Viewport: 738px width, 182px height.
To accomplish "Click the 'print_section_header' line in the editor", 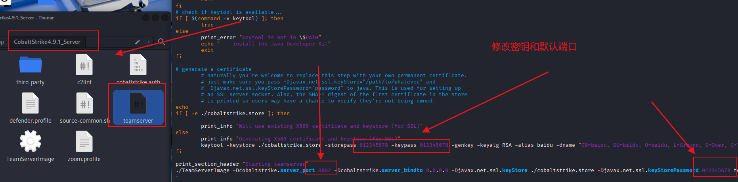I will (242, 164).
